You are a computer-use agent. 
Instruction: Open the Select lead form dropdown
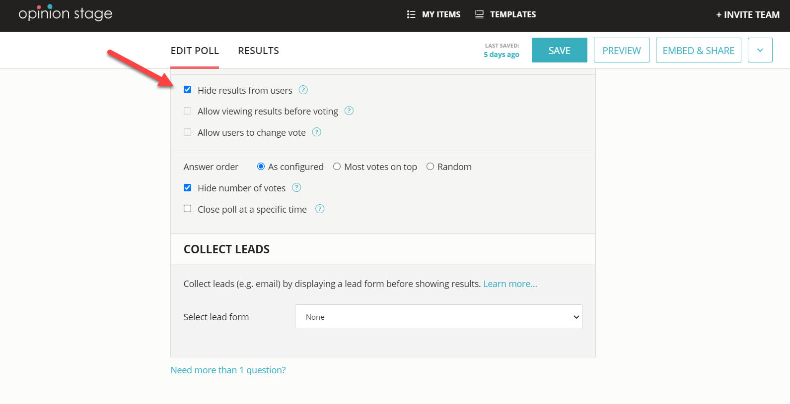(x=438, y=317)
